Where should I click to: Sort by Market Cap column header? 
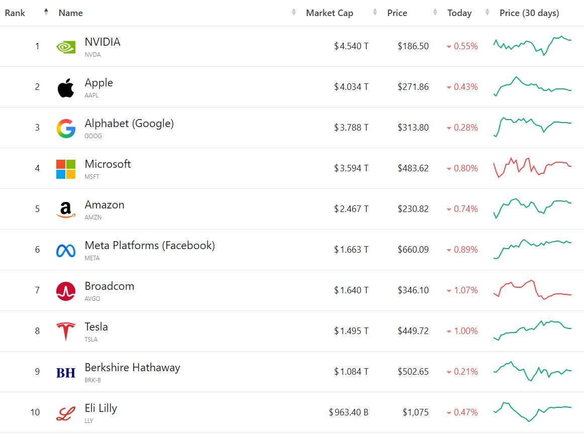tap(329, 13)
